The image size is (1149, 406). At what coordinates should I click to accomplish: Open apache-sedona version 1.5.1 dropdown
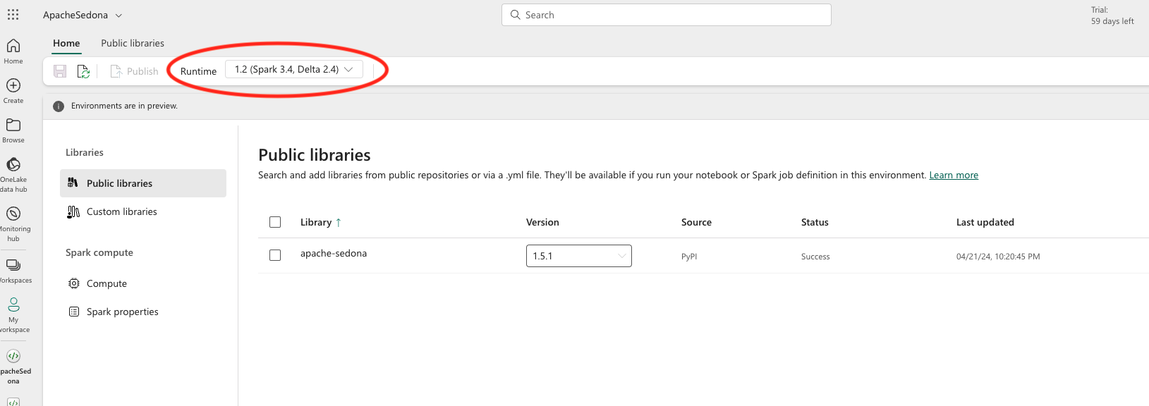pyautogui.click(x=578, y=256)
